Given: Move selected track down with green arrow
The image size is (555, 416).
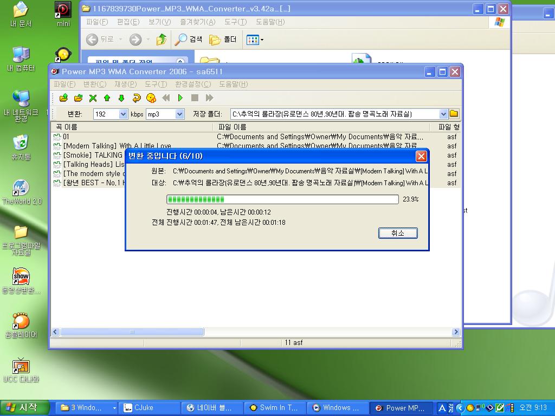Looking at the screenshot, I should tap(121, 98).
